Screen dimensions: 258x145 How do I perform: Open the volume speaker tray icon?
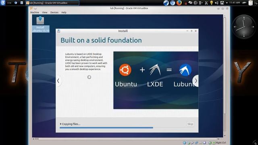[216, 3]
